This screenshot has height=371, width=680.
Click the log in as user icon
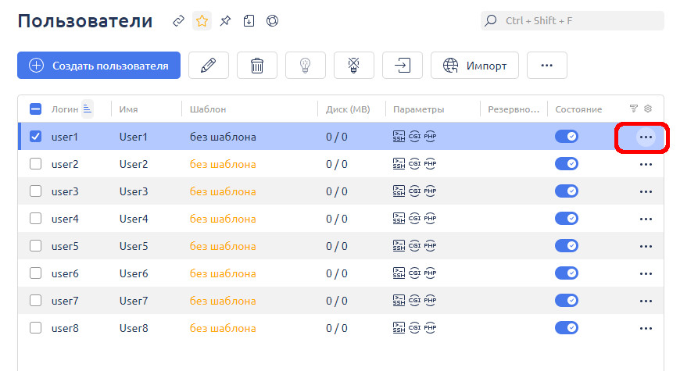tap(402, 66)
